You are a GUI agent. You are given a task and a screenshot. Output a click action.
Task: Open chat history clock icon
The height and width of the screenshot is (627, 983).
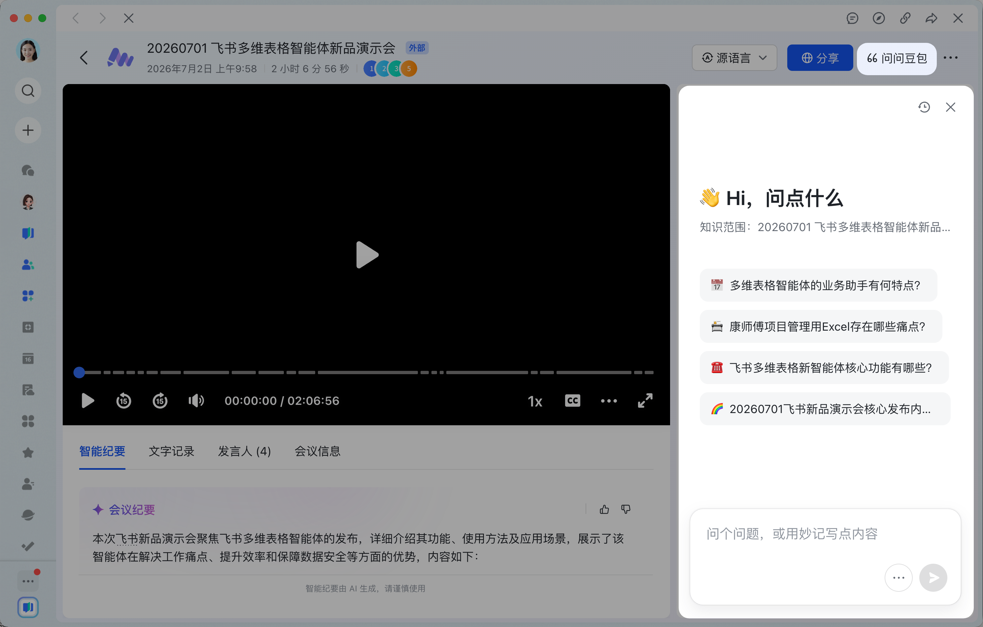coord(924,107)
